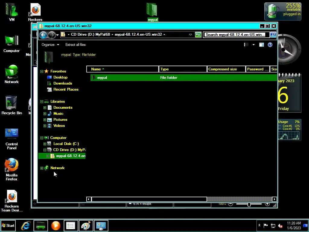Select the mypal file folder row

coord(184,78)
